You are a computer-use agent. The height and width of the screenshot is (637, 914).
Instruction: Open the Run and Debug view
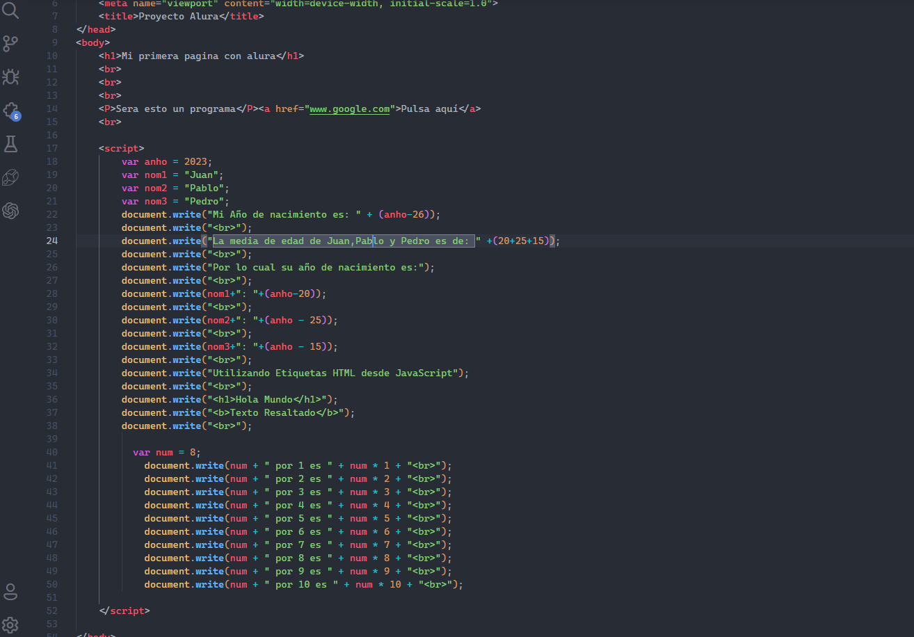[10, 76]
